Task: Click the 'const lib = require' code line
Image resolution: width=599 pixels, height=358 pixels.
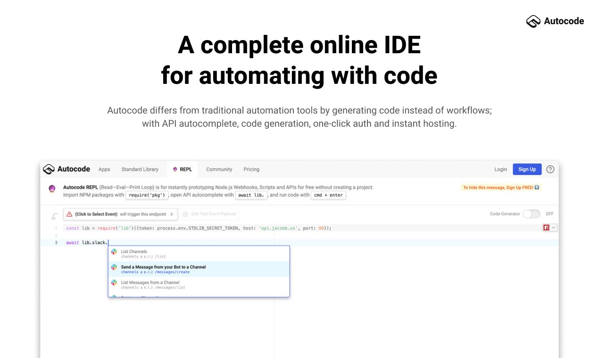Action: point(199,228)
